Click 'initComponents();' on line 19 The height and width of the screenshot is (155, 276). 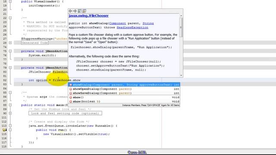pyautogui.click(x=44, y=6)
